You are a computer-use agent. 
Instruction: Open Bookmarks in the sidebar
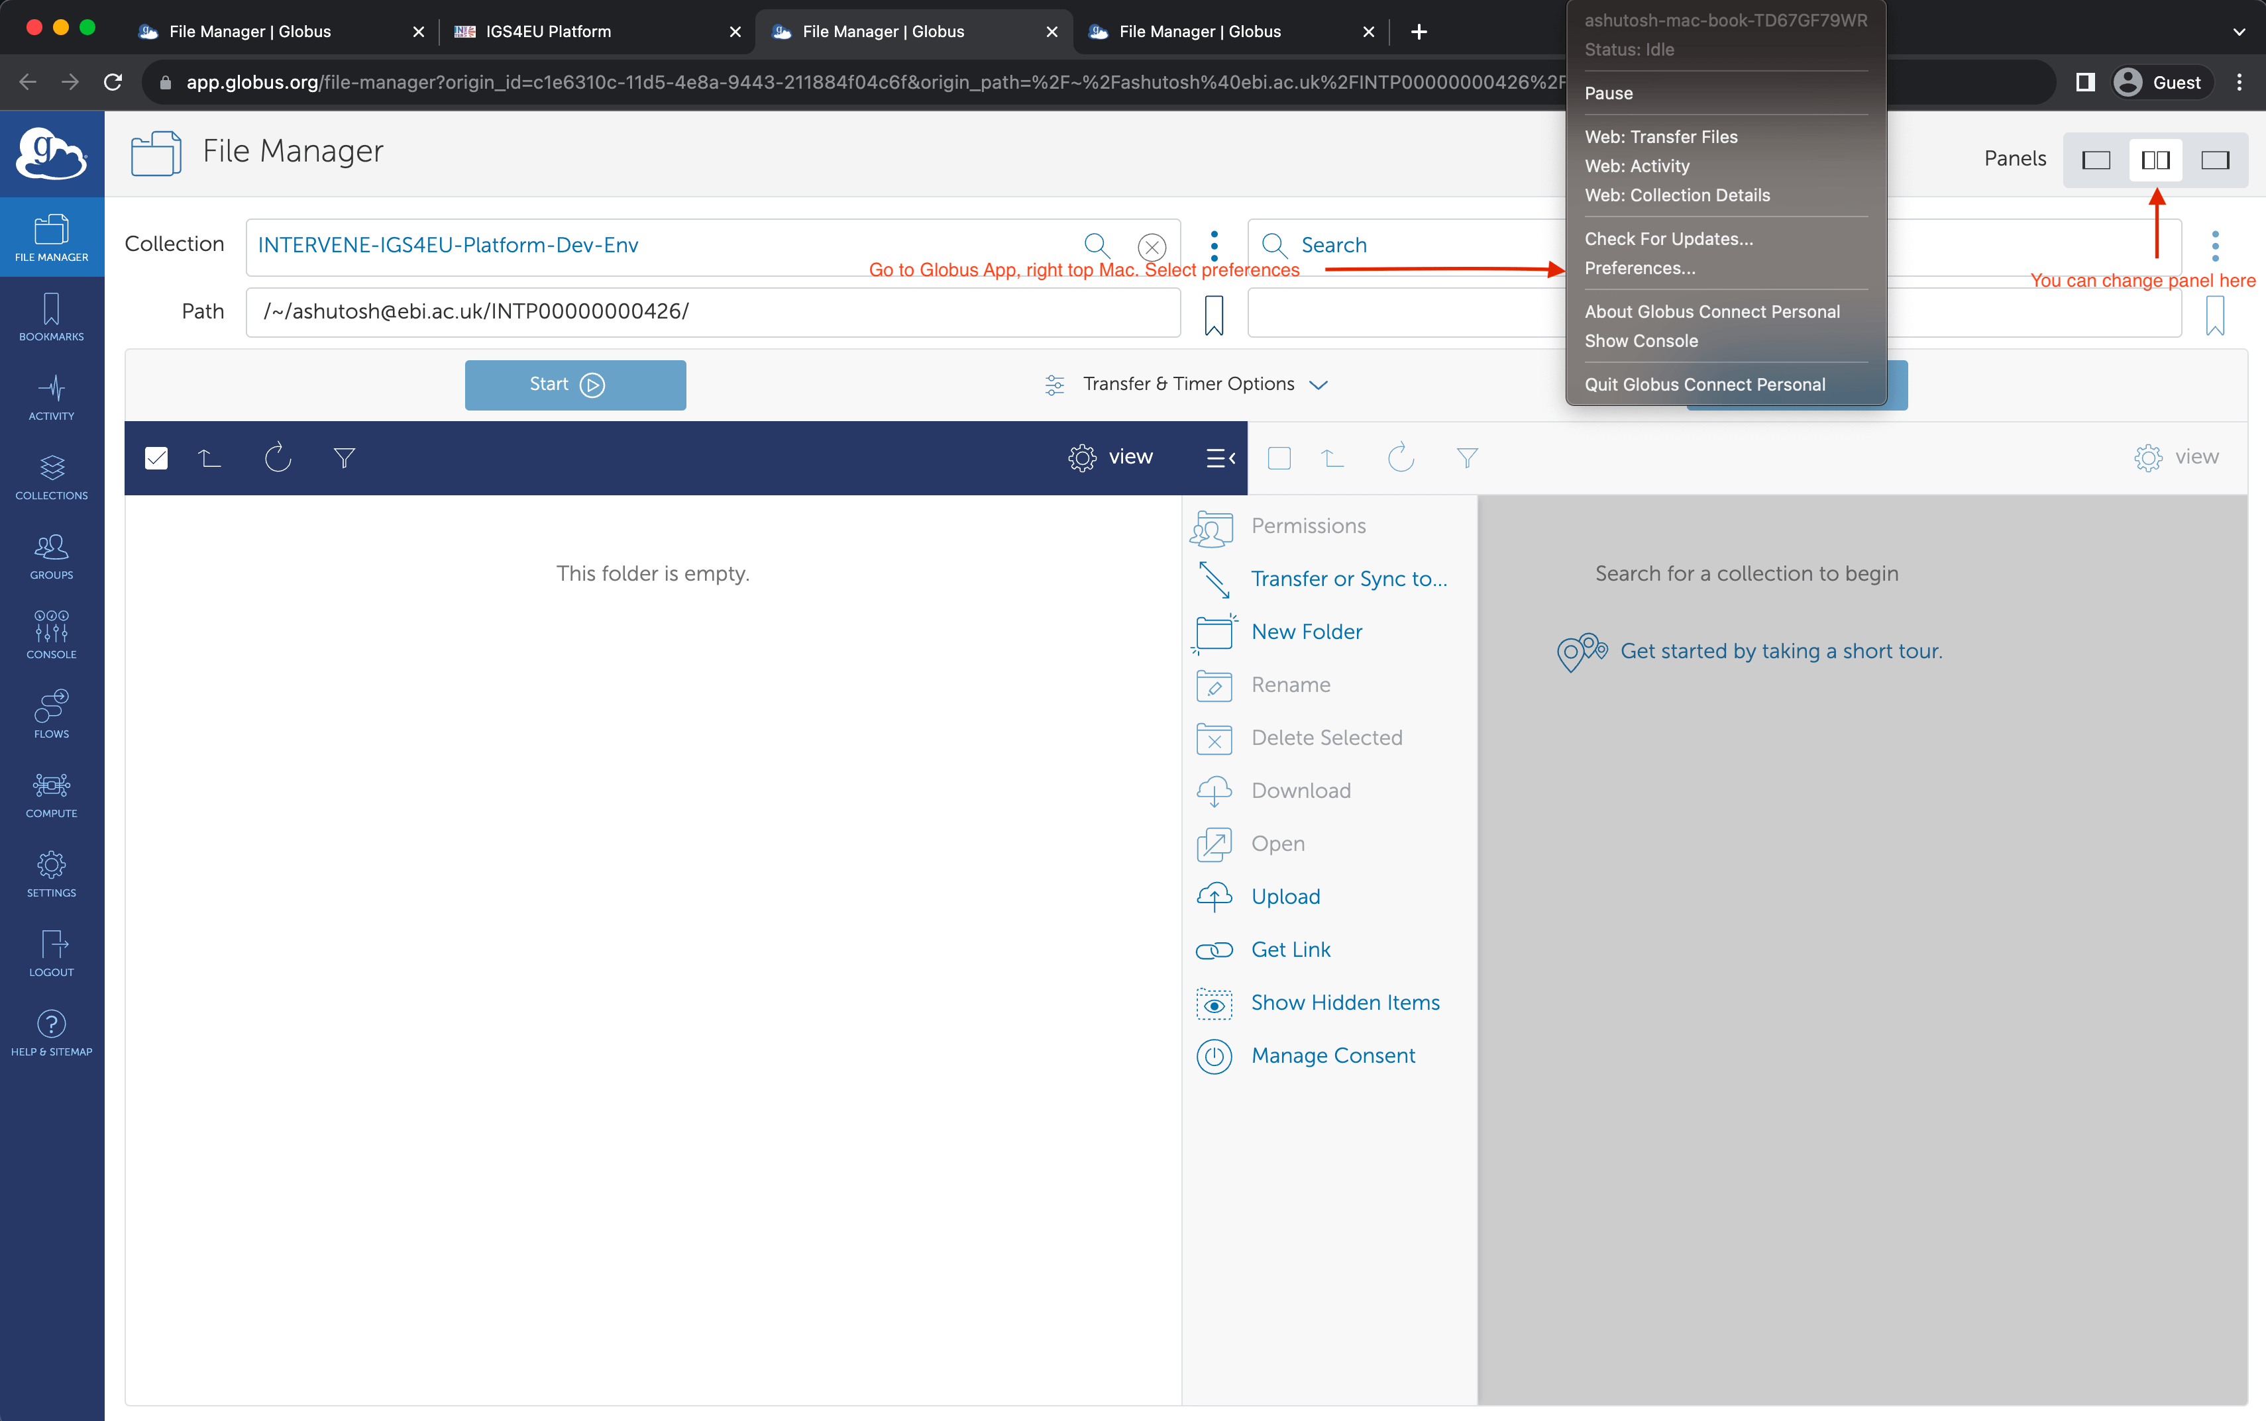[52, 317]
